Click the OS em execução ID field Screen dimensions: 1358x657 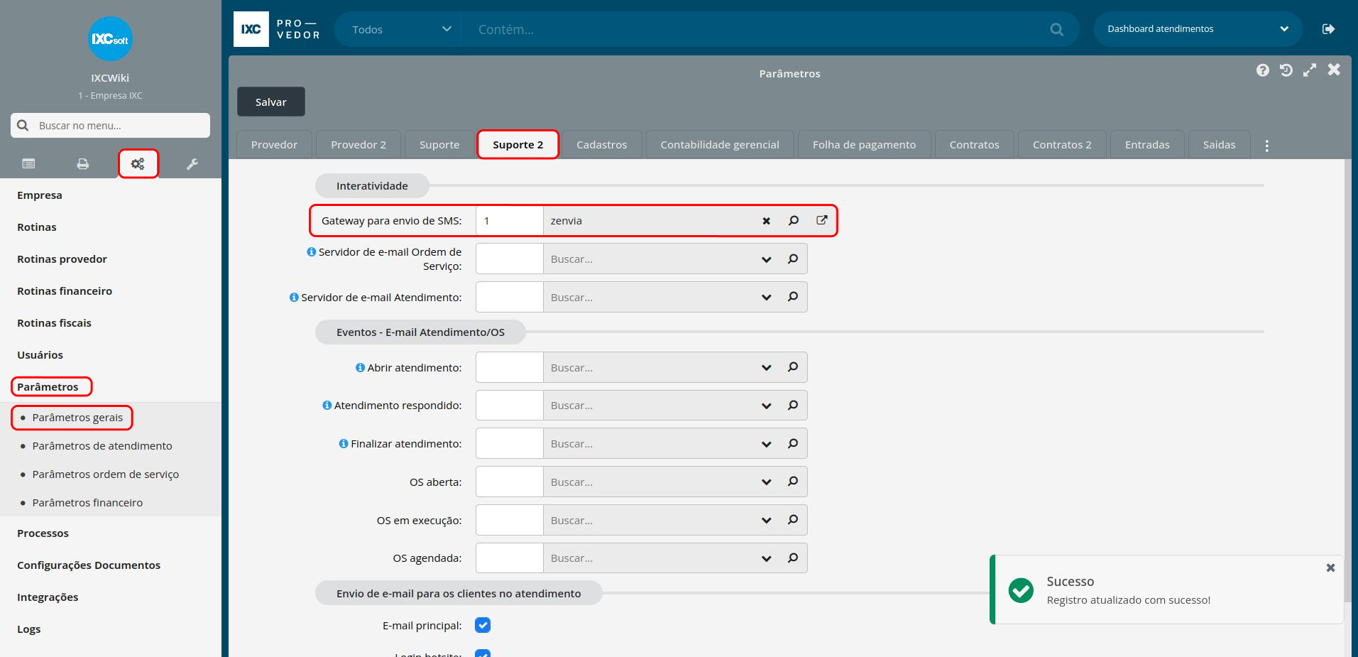tap(510, 520)
